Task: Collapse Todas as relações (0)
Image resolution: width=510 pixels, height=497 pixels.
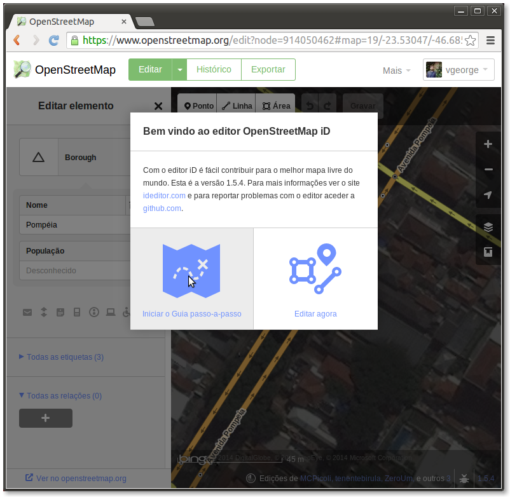Action: click(60, 395)
